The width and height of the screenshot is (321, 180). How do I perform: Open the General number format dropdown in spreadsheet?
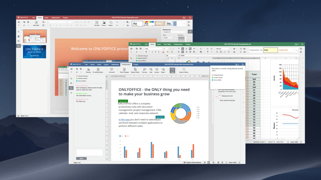(222, 49)
